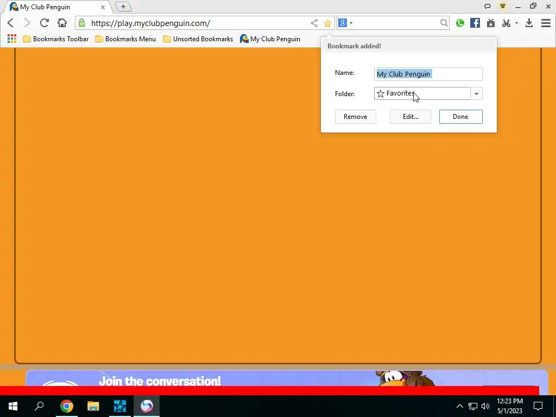Click the active browser icon on taskbar
Viewport: 556px width, 417px height.
tap(147, 406)
